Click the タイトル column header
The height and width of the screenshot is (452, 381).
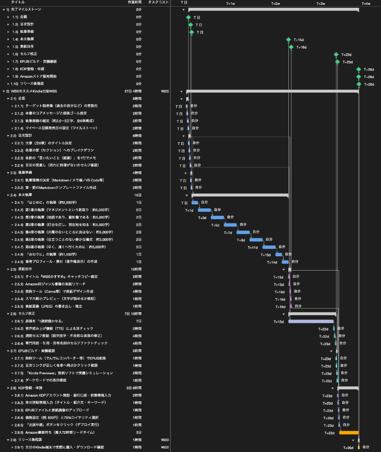(x=18, y=2)
